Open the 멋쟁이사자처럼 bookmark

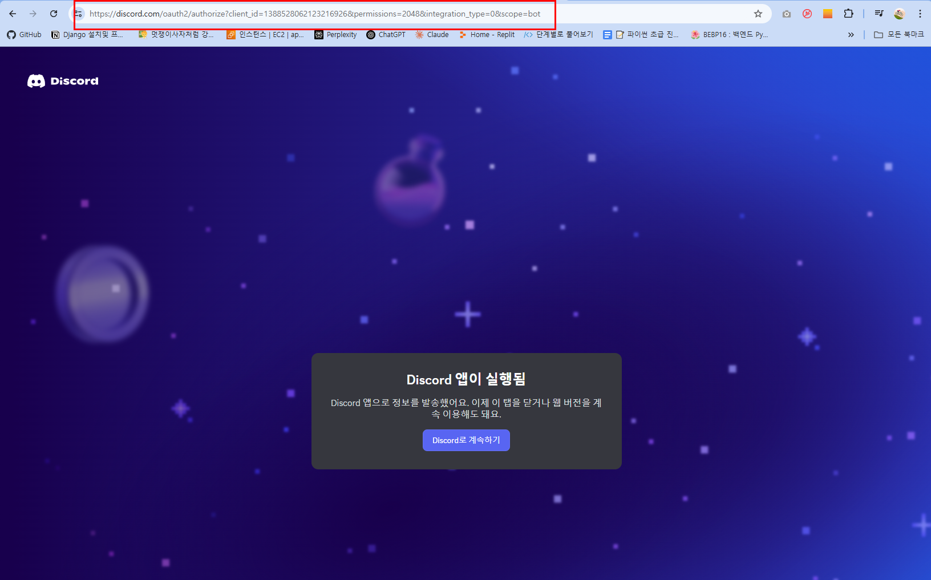(x=176, y=35)
